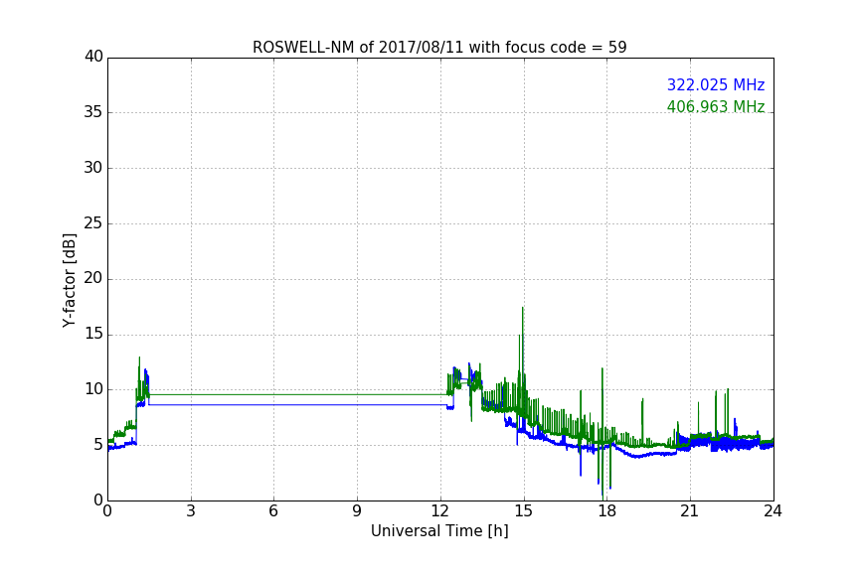Click the x-axis tick label 12
Image resolution: width=859 pixels, height=572 pixels.
tap(439, 511)
